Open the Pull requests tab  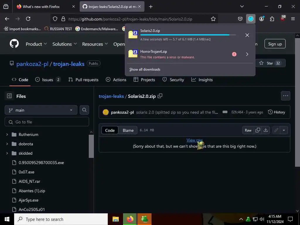pos(83,80)
